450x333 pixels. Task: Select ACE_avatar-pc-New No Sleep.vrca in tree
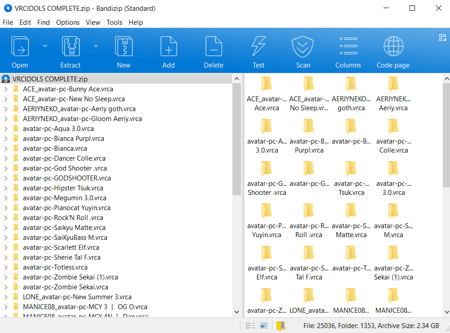tap(74, 99)
